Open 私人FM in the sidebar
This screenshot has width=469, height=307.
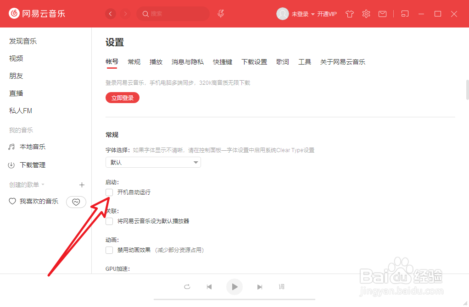click(x=21, y=111)
